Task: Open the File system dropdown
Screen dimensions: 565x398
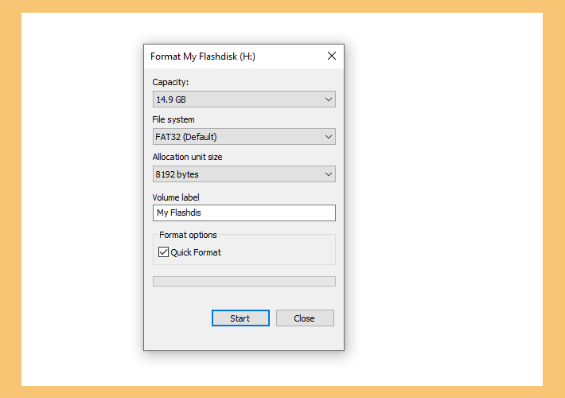Action: pos(244,137)
